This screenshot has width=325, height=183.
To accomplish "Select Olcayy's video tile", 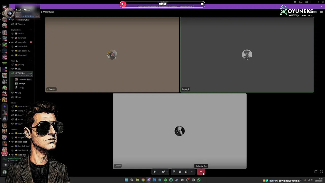I will [x=180, y=131].
